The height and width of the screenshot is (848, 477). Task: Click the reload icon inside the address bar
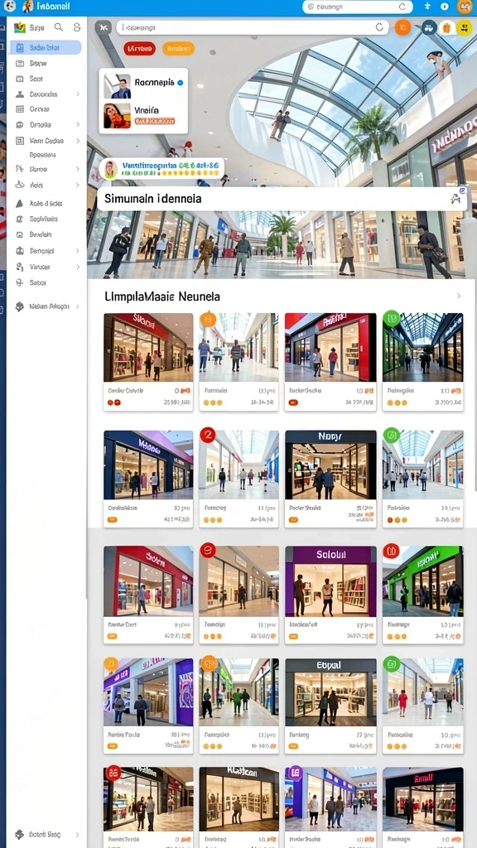coord(379,27)
